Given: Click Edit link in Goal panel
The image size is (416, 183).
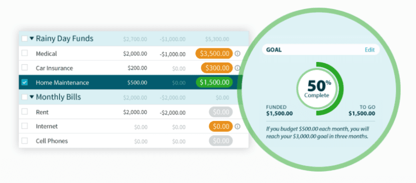Looking at the screenshot, I should pos(369,50).
